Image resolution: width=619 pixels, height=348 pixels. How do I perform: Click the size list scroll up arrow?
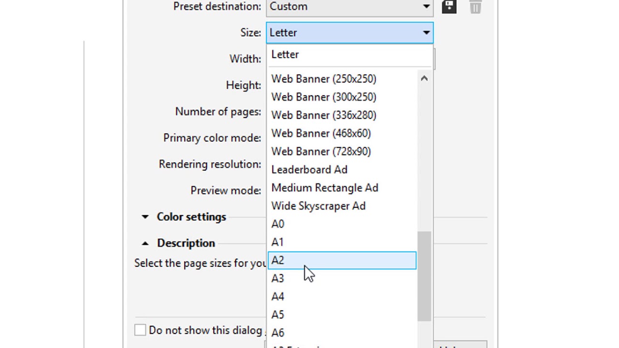[424, 78]
